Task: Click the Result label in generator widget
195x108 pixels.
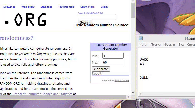Action: pos(97,74)
